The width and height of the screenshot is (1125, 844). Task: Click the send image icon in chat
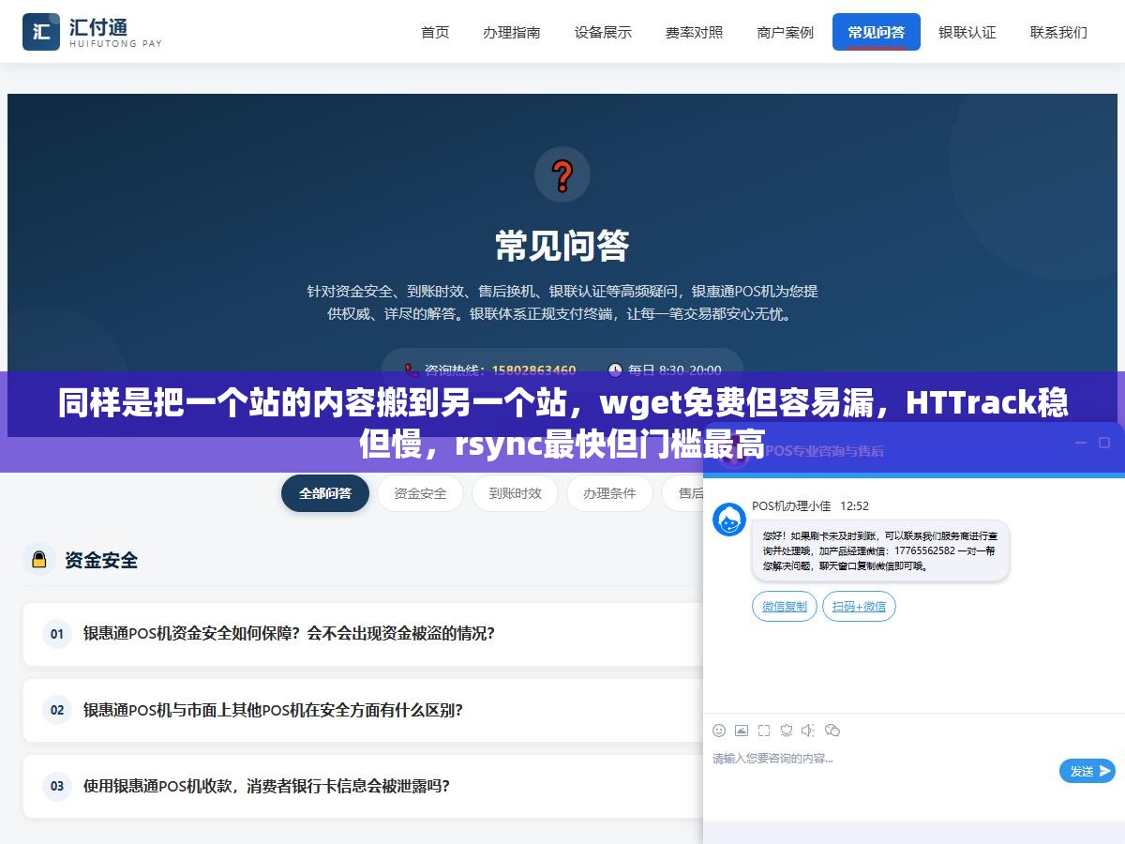(742, 731)
